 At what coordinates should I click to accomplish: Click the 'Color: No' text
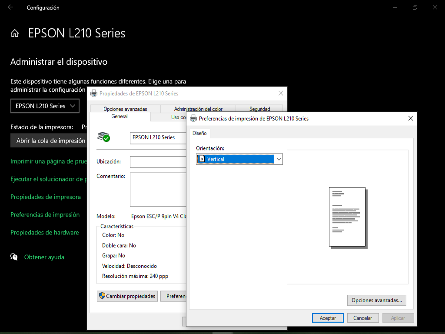113,235
